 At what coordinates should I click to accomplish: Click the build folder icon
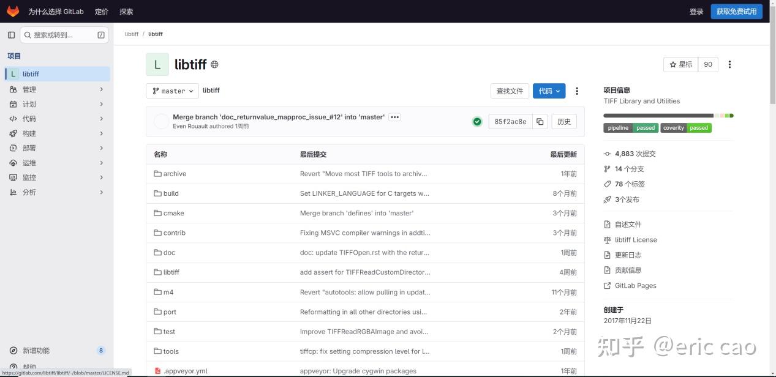[157, 193]
